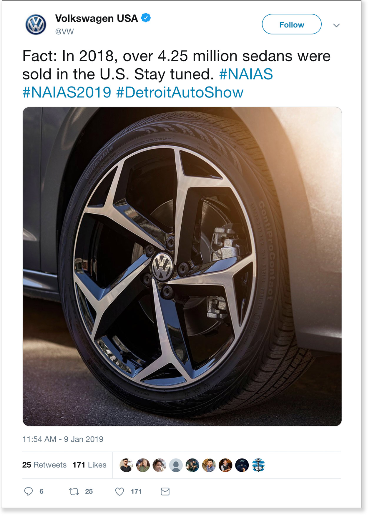Open the #NAIAS2019 hashtag
The height and width of the screenshot is (525, 372).
pos(67,92)
